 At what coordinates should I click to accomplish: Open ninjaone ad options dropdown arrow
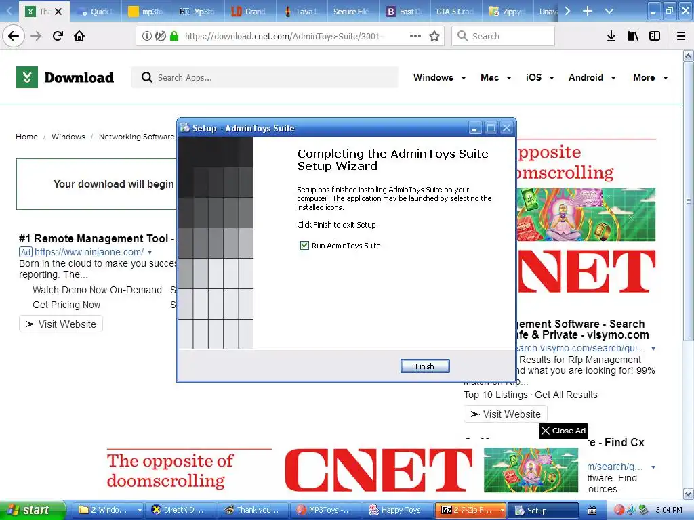coord(150,253)
